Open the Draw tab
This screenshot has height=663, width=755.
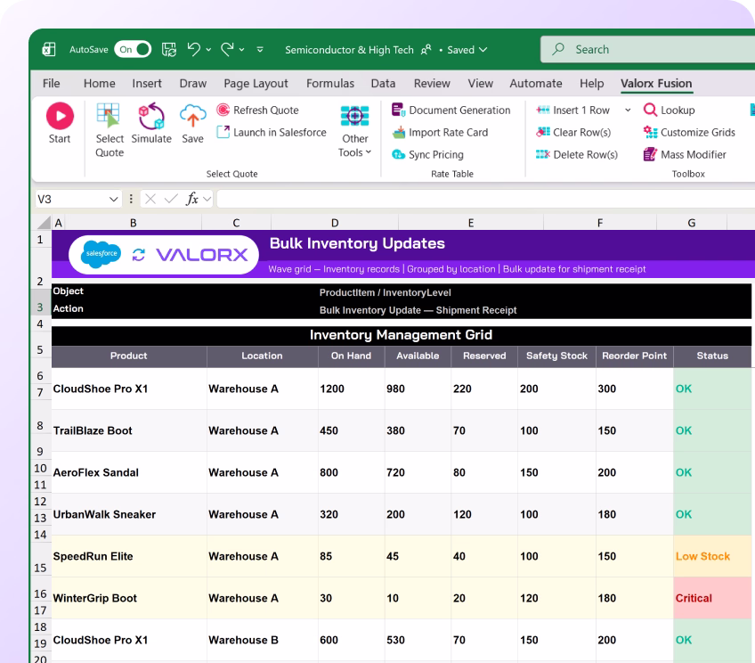click(192, 84)
